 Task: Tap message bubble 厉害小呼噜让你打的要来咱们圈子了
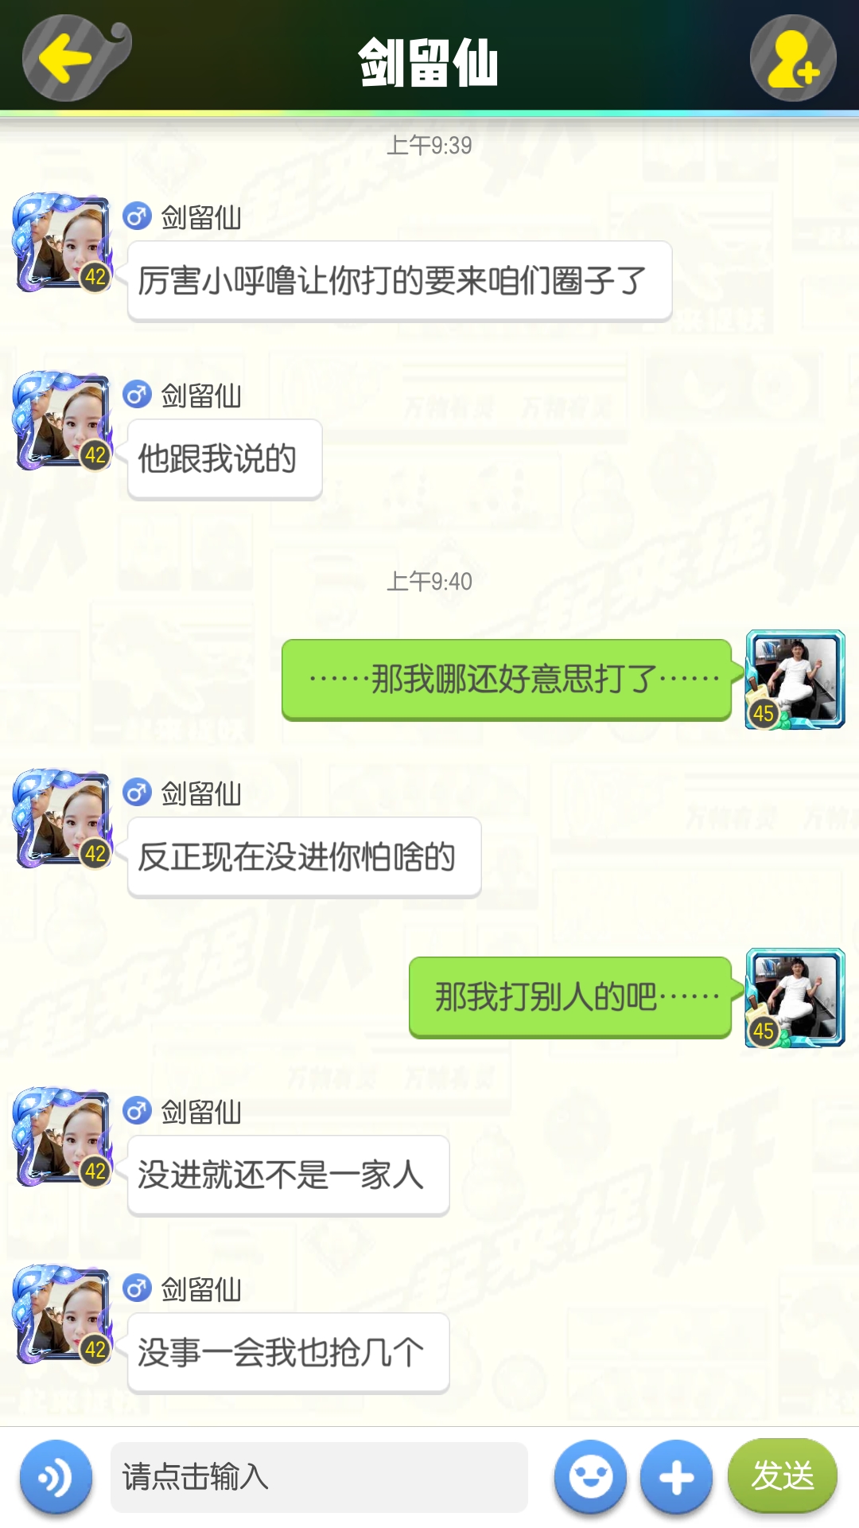pyautogui.click(x=400, y=281)
